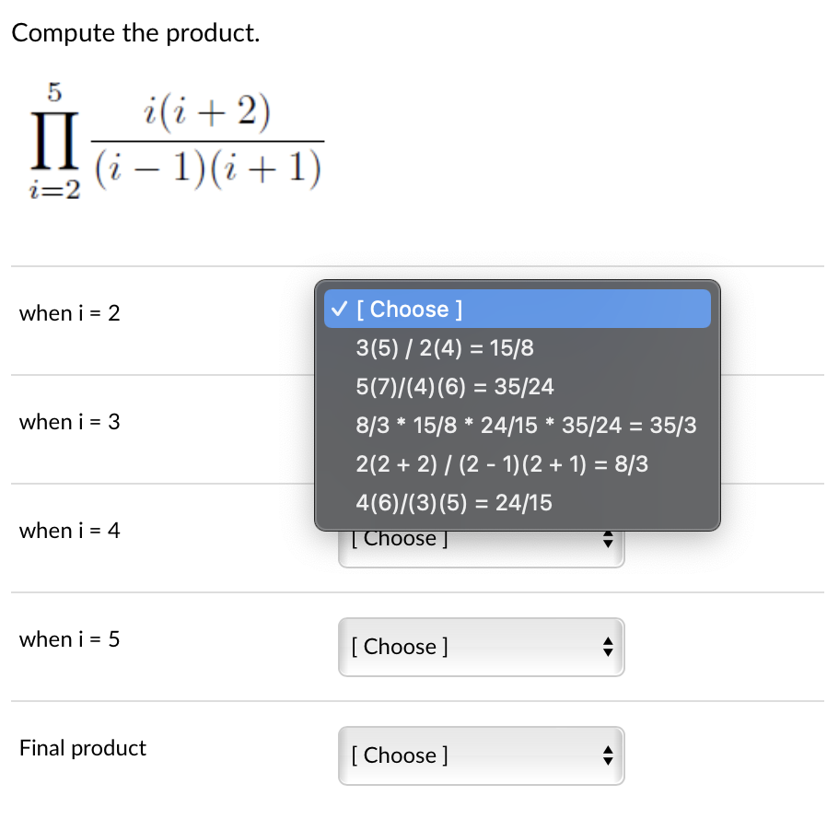Open the dropdown for when i = 5
The height and width of the screenshot is (831, 827).
pyautogui.click(x=481, y=647)
